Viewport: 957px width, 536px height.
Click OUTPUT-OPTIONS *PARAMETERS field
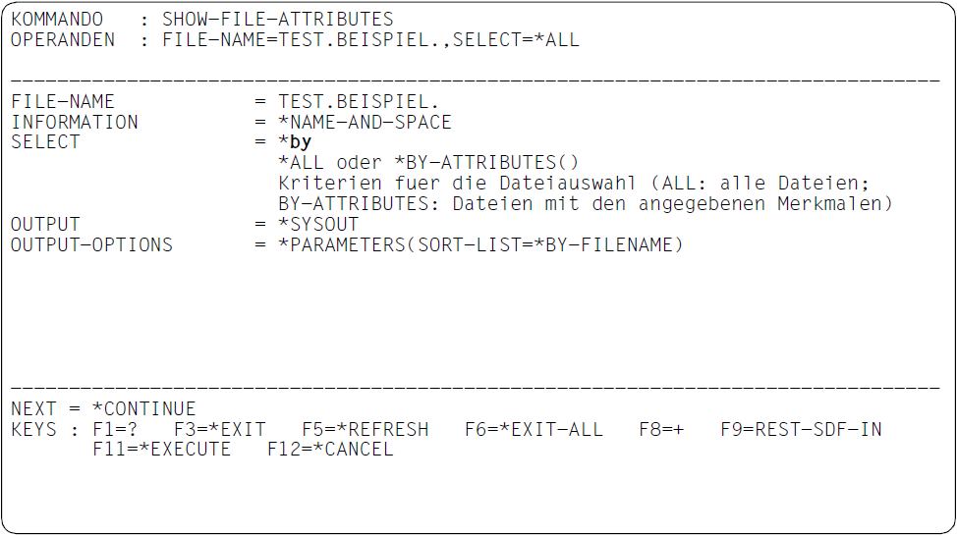[480, 244]
